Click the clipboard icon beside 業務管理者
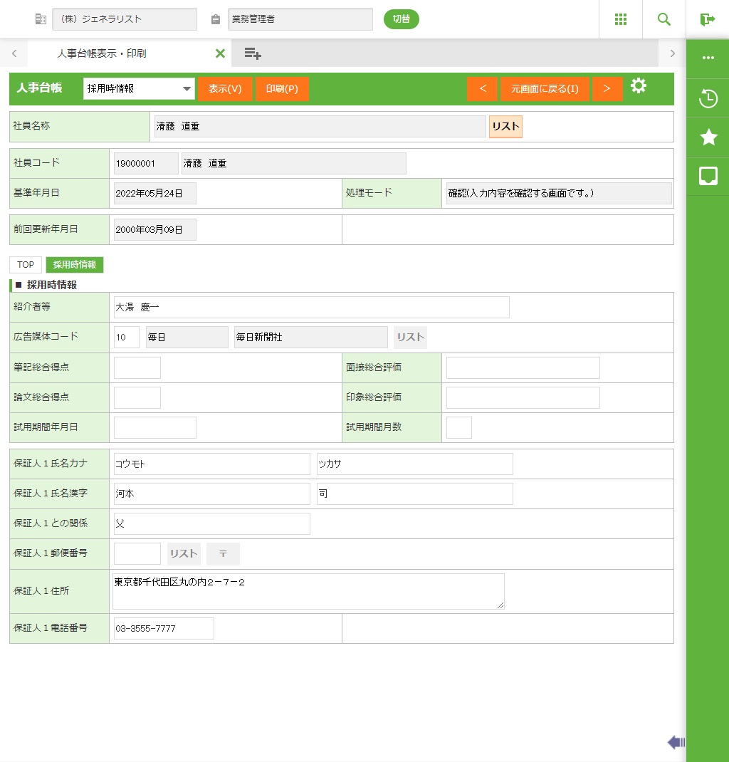 [x=216, y=19]
